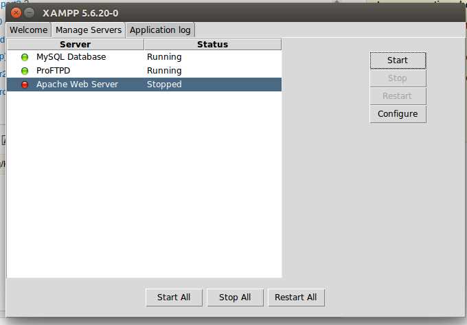
Task: Close the XAMPP window with the red button
Action: (x=16, y=13)
